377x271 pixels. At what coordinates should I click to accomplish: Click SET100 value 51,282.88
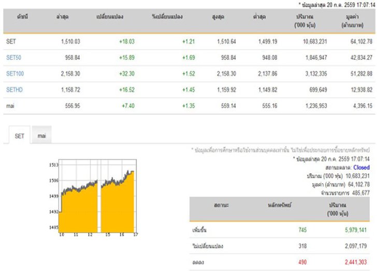(361, 73)
